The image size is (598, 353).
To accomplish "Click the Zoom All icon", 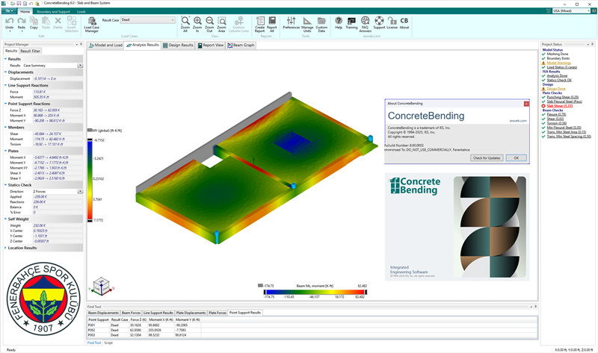I will 185,21.
